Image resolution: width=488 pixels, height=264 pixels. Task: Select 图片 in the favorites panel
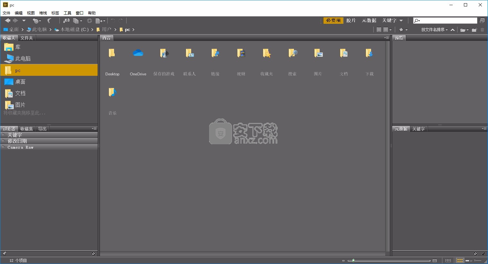point(49,105)
